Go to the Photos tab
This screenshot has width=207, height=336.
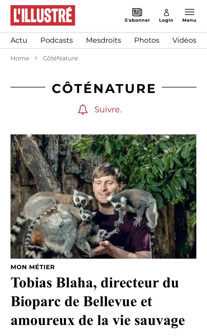coord(147,40)
